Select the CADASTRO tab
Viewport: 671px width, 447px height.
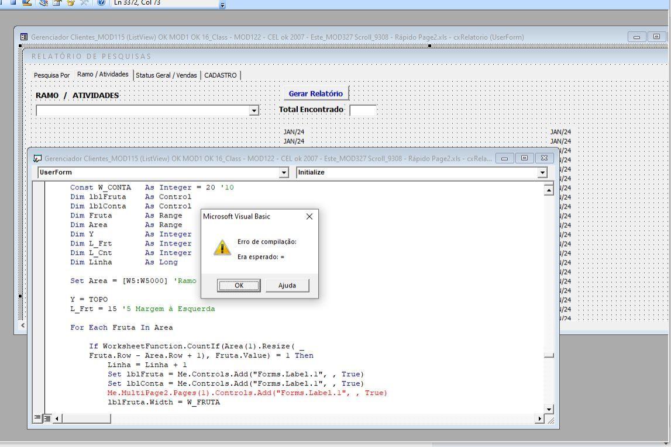pos(221,75)
